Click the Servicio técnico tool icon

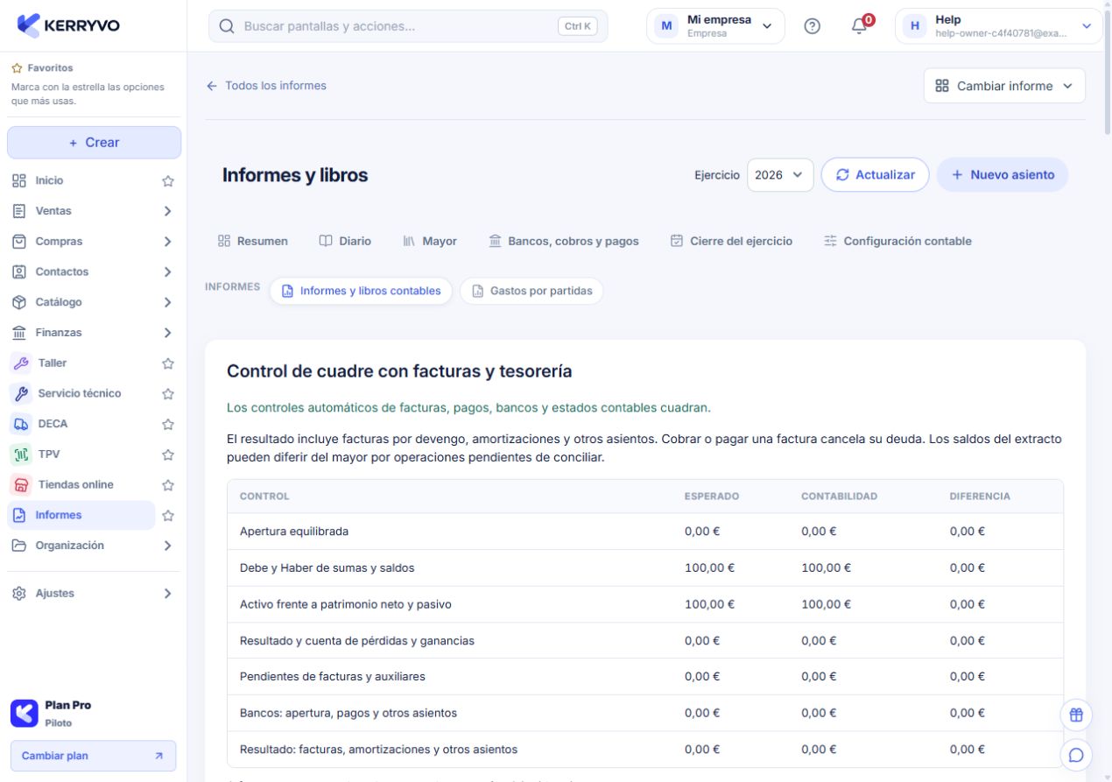[x=21, y=393]
